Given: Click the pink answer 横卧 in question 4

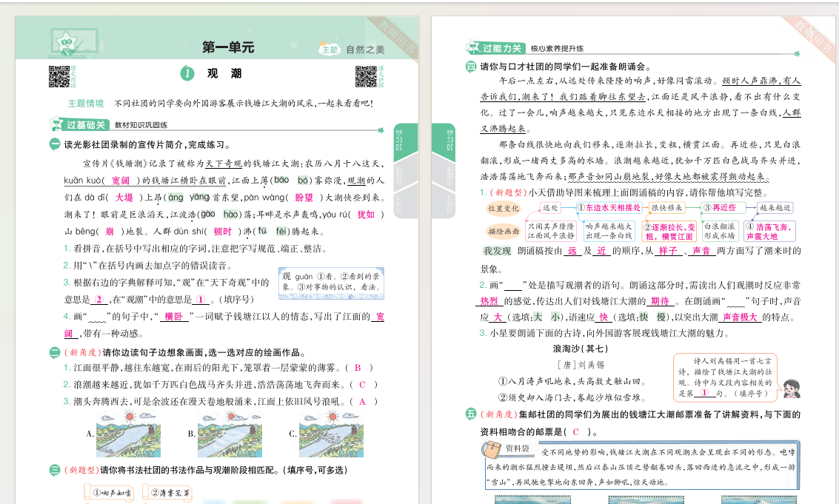Looking at the screenshot, I should point(174,317).
